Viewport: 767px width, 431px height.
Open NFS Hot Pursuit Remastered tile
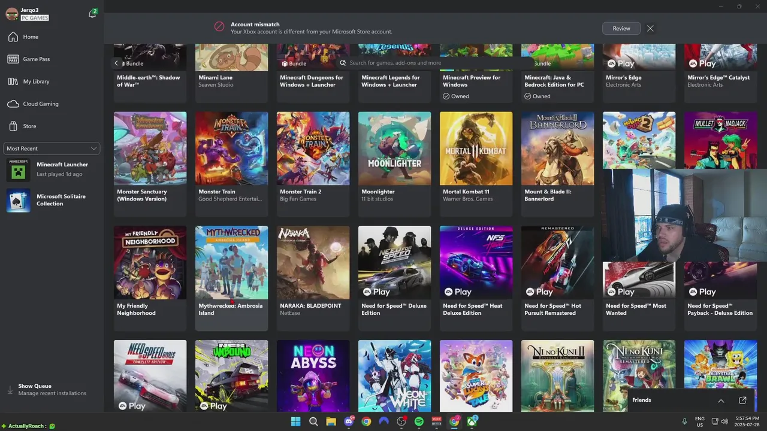(x=557, y=278)
